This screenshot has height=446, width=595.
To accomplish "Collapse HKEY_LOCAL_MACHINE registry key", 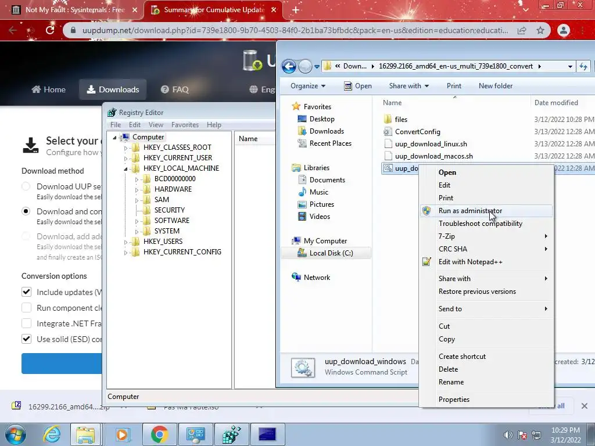I will click(126, 169).
